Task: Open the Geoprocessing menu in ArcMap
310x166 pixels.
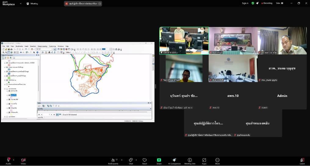Action: (42, 46)
